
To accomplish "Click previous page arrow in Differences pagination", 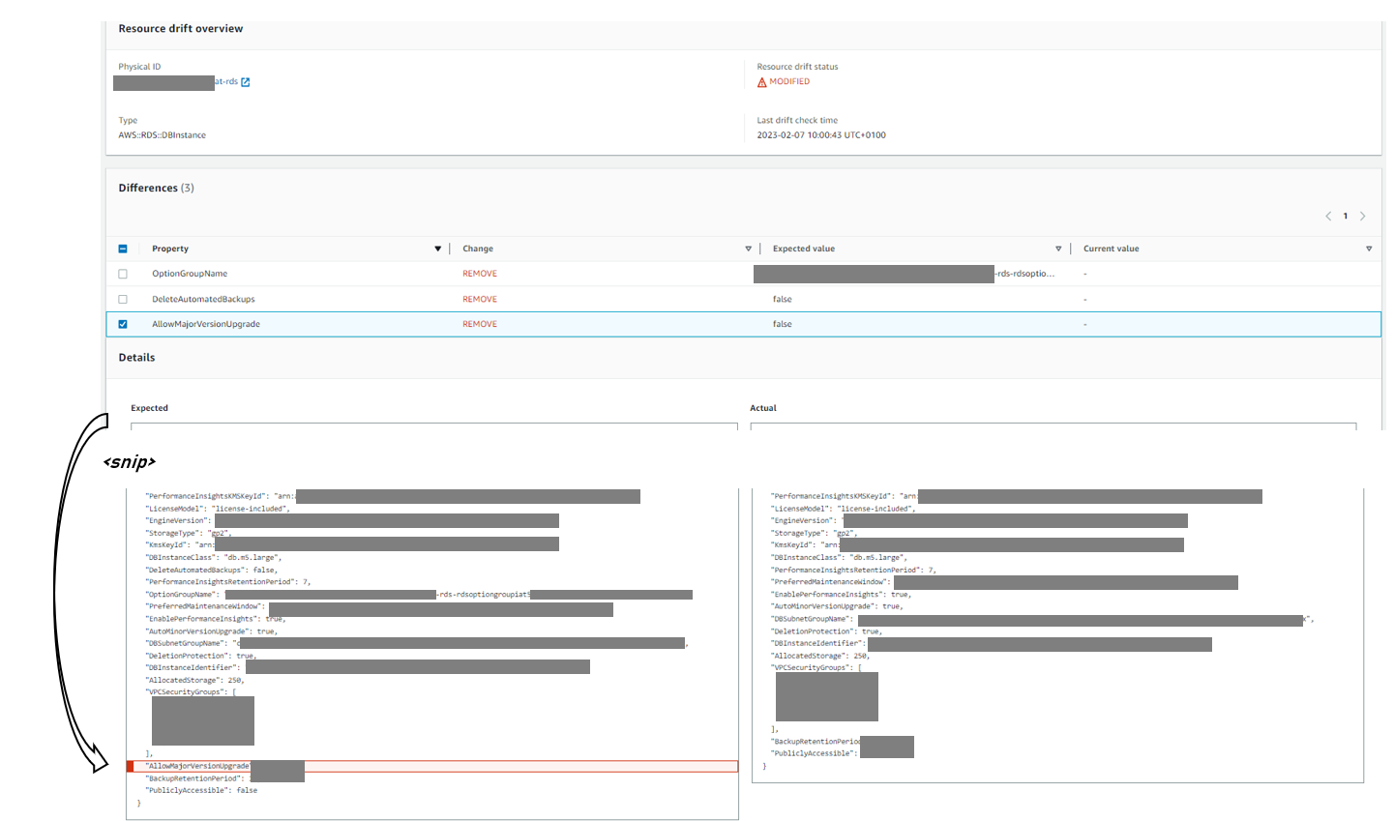I will 1328,216.
